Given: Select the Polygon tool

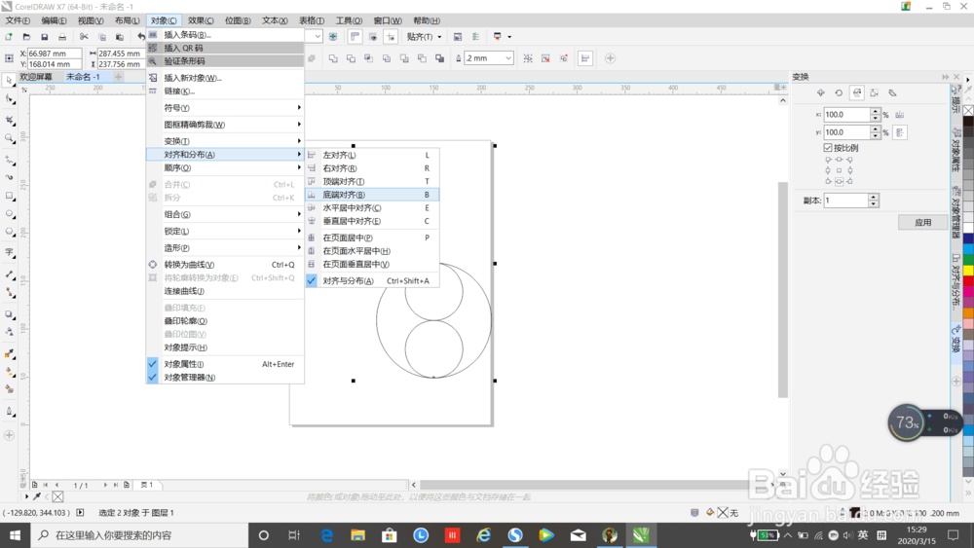Looking at the screenshot, I should point(10,232).
